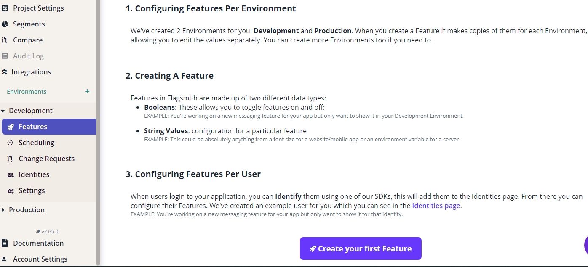Select the Account Settings person icon

click(x=6, y=259)
